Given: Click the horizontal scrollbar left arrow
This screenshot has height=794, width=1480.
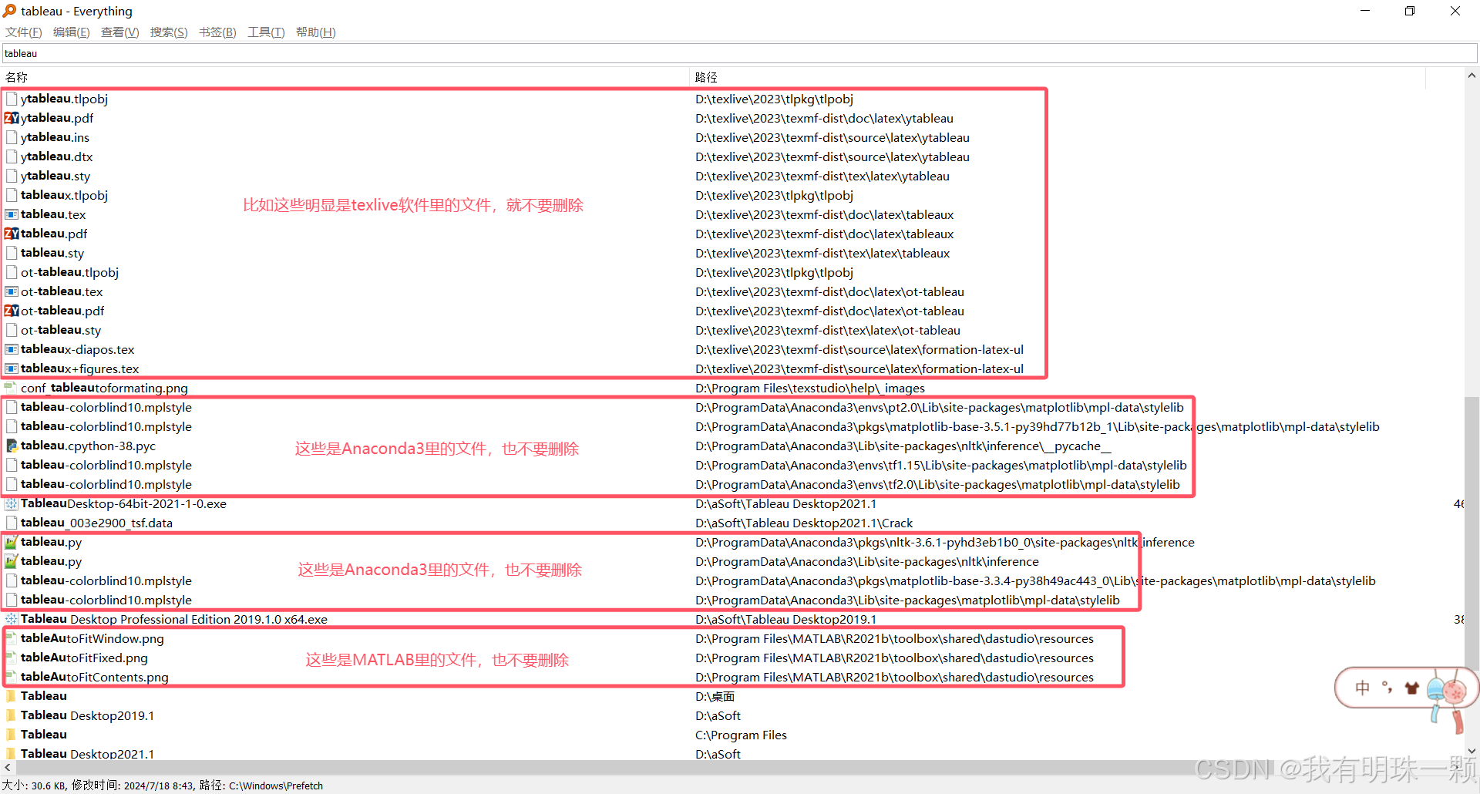Looking at the screenshot, I should coord(8,768).
